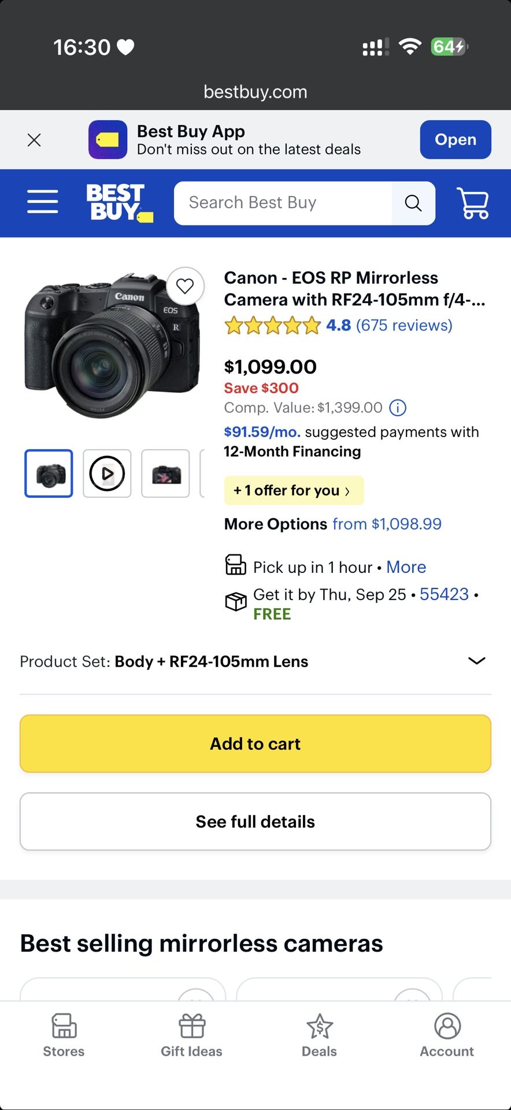Expand the Product Set dropdown
This screenshot has width=511, height=1110.
pos(476,661)
